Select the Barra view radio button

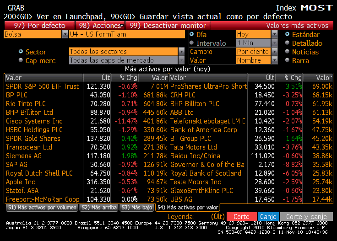tap(287, 60)
